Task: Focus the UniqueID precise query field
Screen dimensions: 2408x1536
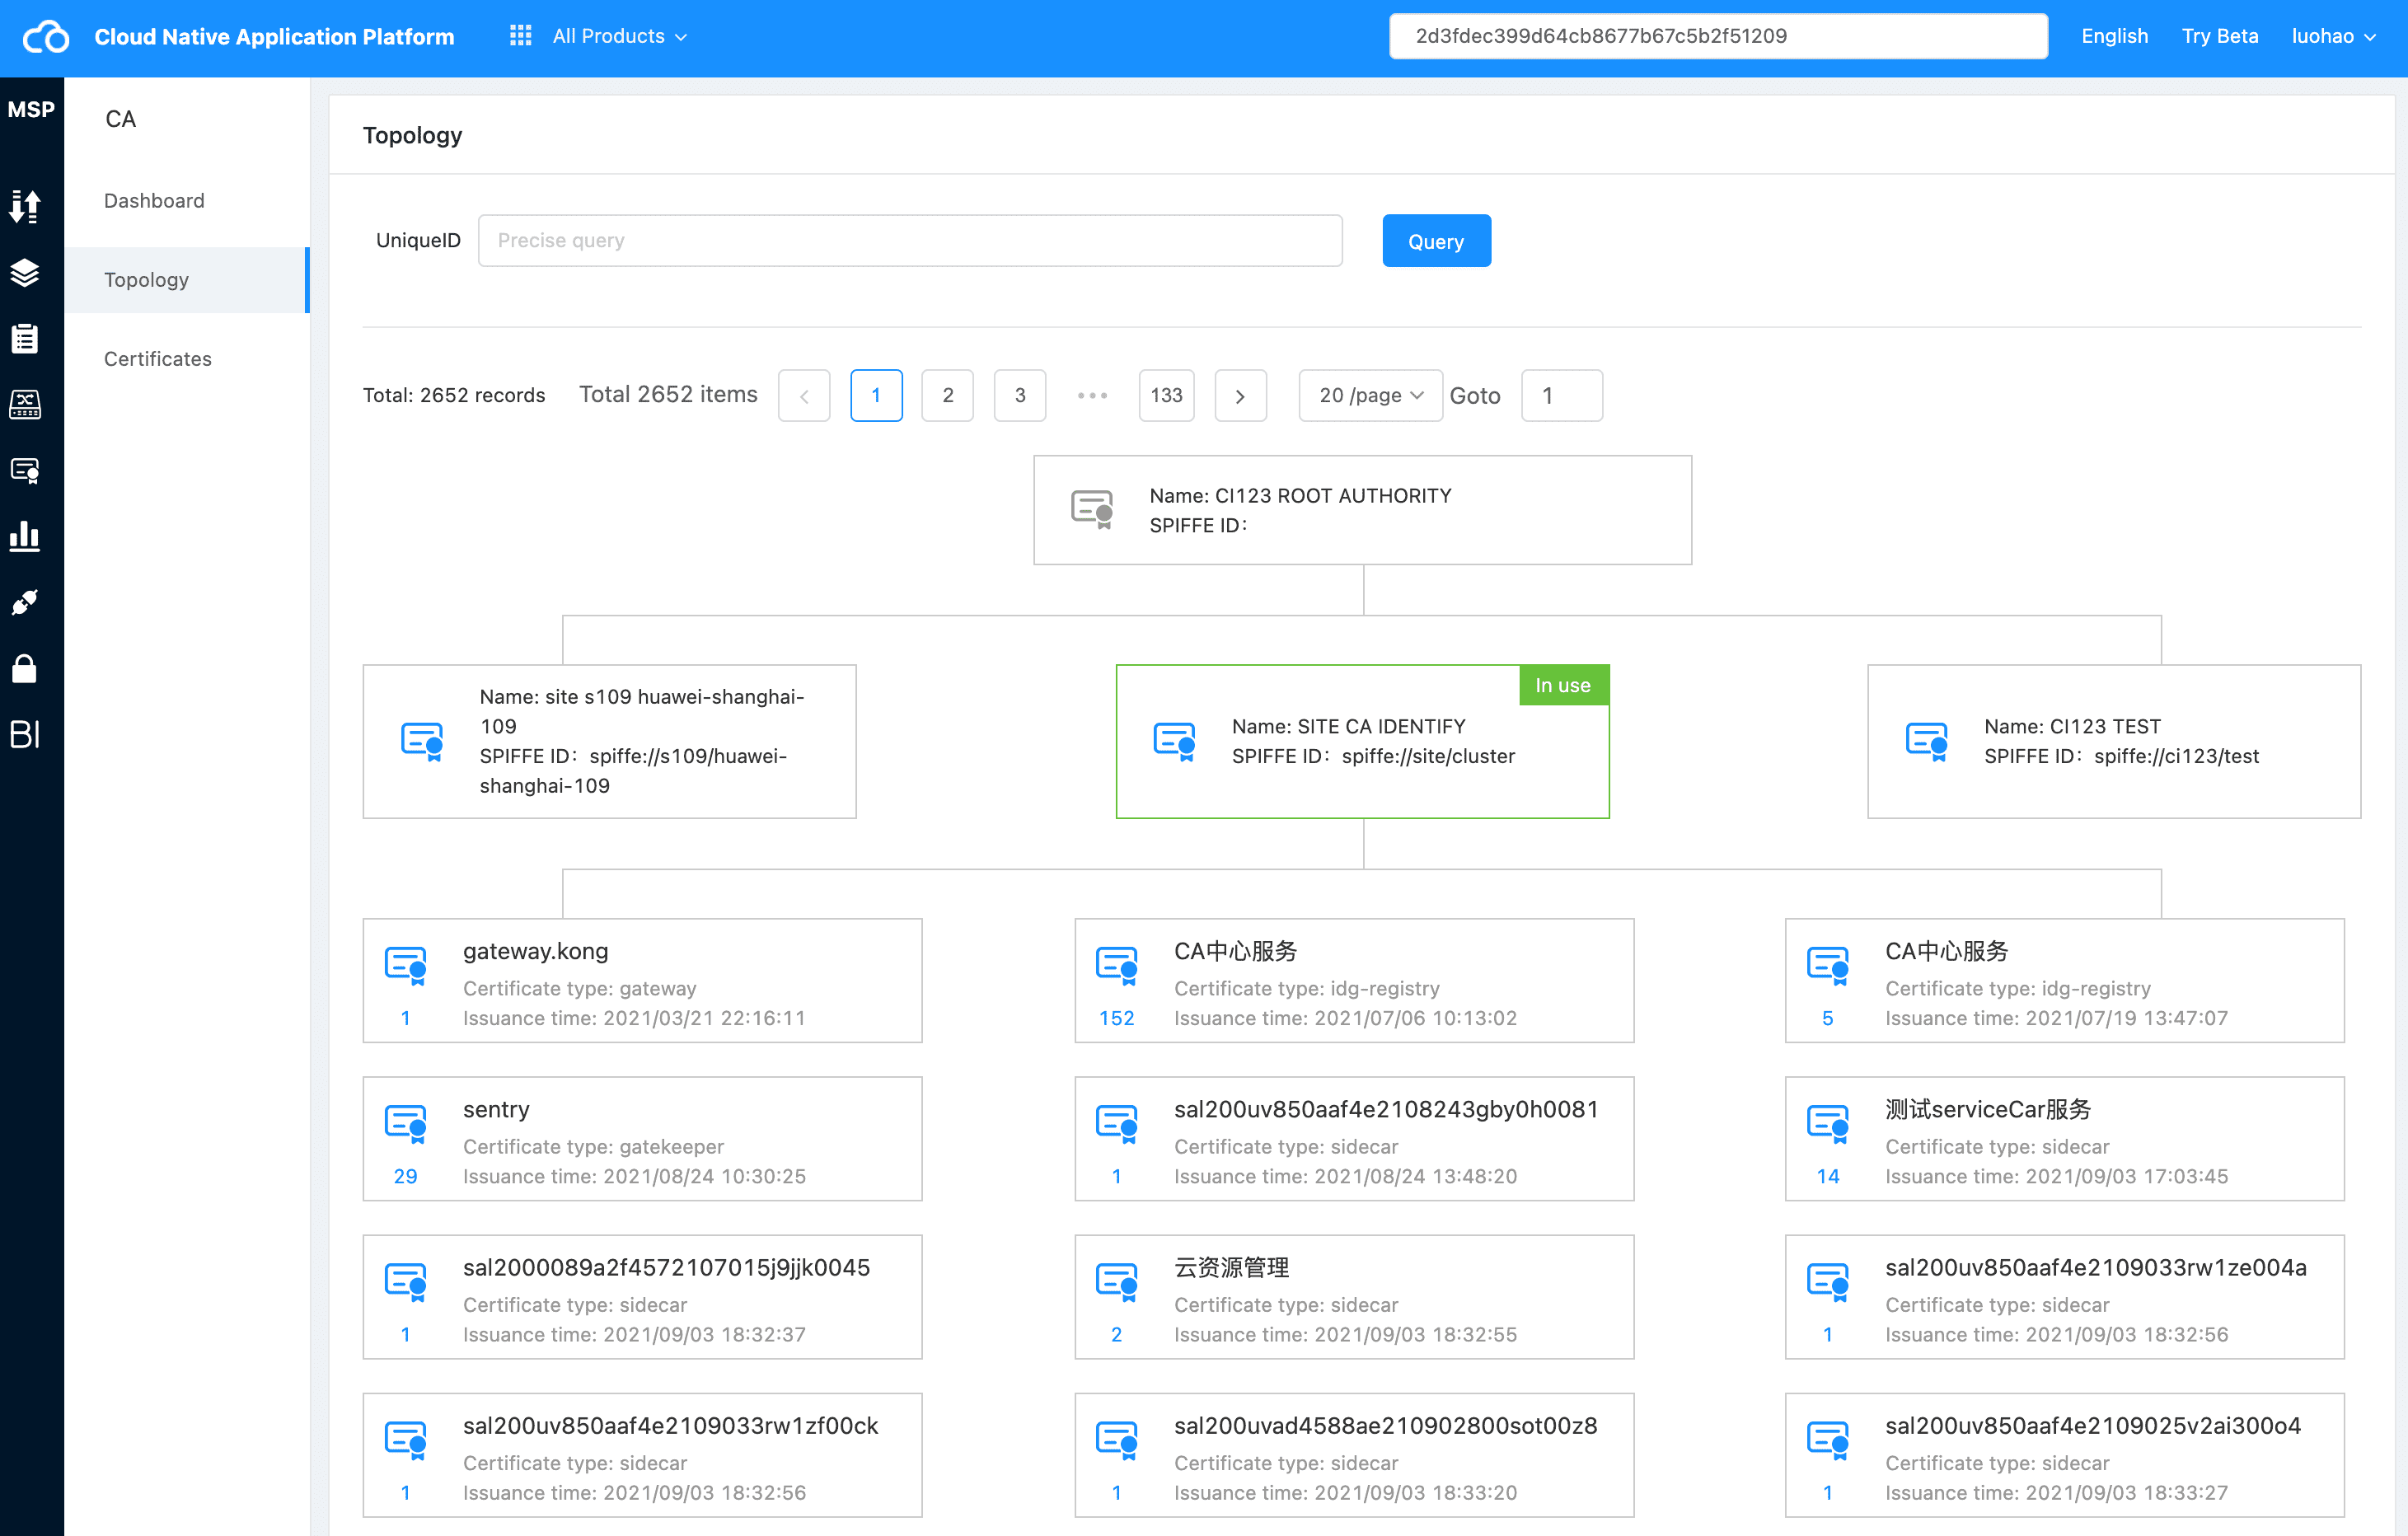Action: 910,240
